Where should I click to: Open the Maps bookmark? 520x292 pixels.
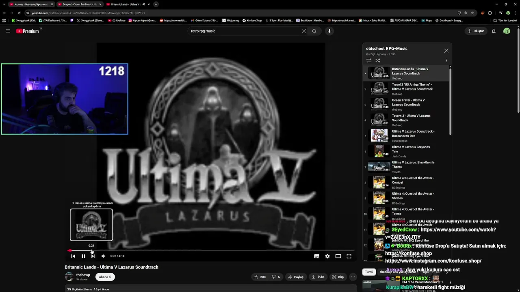coord(427,20)
